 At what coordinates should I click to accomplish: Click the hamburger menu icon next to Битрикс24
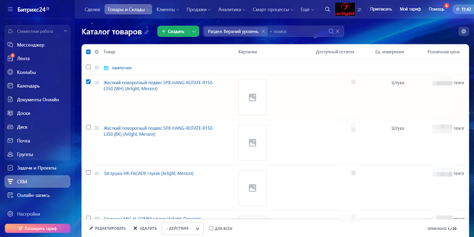tap(10, 9)
